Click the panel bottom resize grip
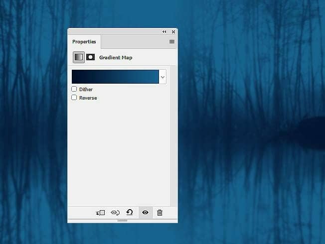Image resolution: width=325 pixels, height=244 pixels. [122, 221]
